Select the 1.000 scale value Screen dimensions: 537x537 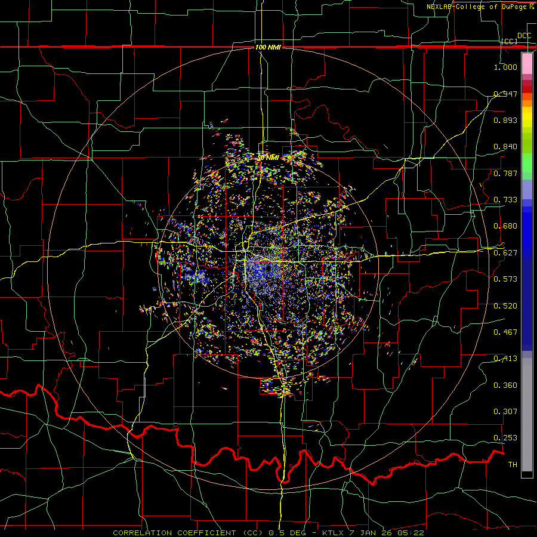(x=505, y=67)
